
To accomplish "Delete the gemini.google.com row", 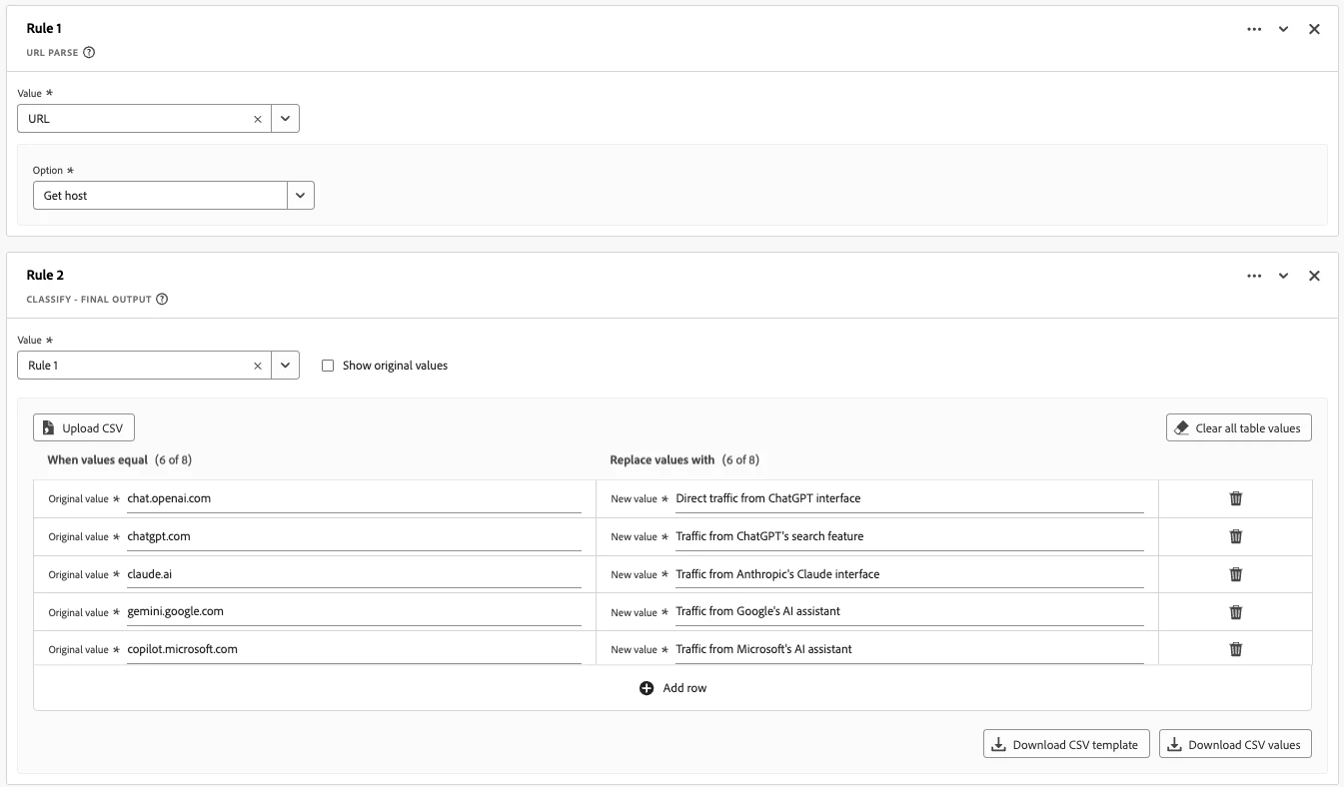I will (x=1236, y=612).
